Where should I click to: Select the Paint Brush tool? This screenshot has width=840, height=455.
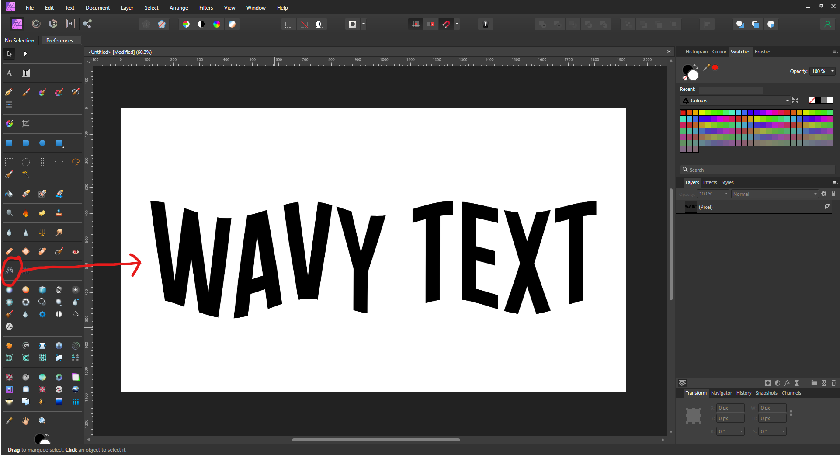pyautogui.click(x=26, y=92)
